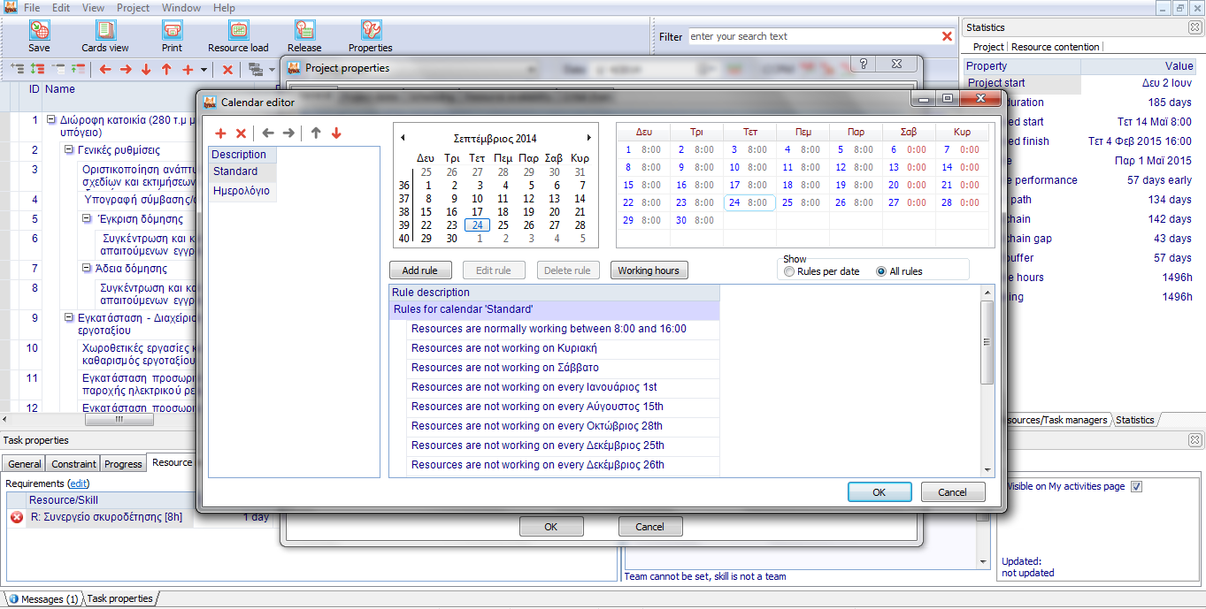Select rule not working every Δεκέμβριος 25th
The image size is (1206, 609).
click(563, 445)
